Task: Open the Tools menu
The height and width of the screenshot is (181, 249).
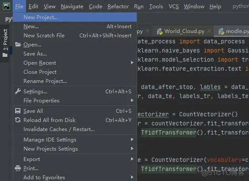Action: click(156, 7)
